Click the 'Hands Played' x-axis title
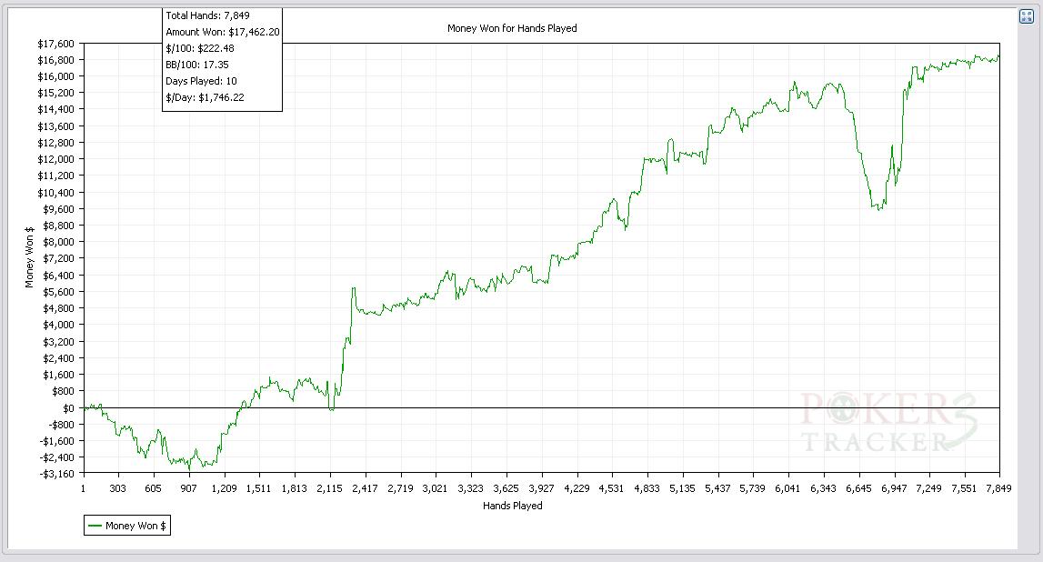The width and height of the screenshot is (1043, 562). 512,506
